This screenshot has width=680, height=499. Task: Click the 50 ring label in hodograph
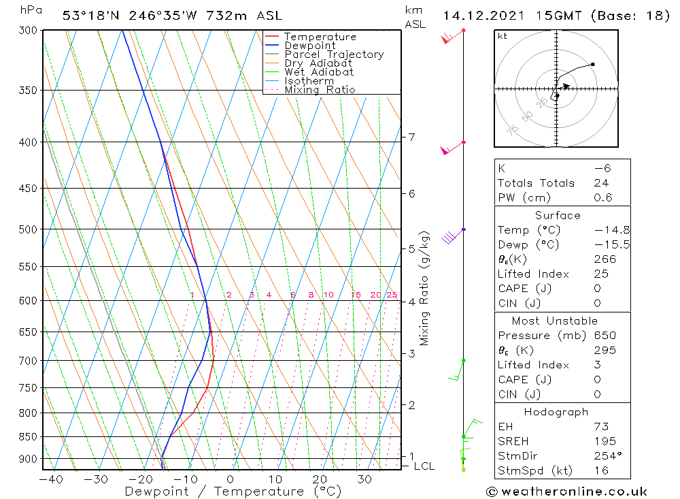(527, 116)
